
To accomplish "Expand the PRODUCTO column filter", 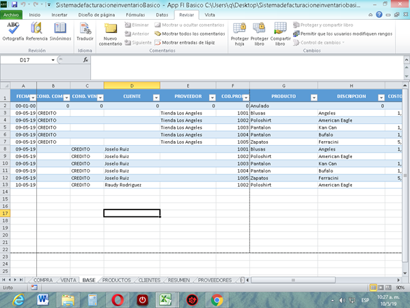I will point(312,97).
